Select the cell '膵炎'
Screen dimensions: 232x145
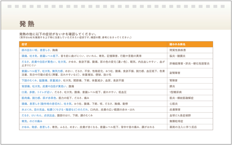(x=190, y=86)
